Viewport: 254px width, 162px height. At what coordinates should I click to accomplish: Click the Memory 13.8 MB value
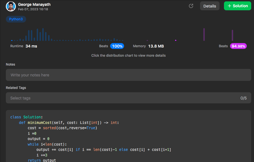tap(156, 46)
